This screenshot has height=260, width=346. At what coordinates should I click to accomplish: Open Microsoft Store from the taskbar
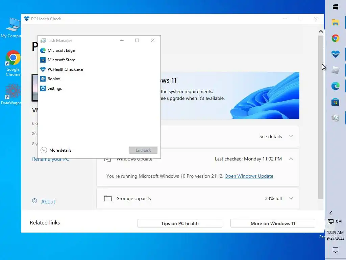336,102
